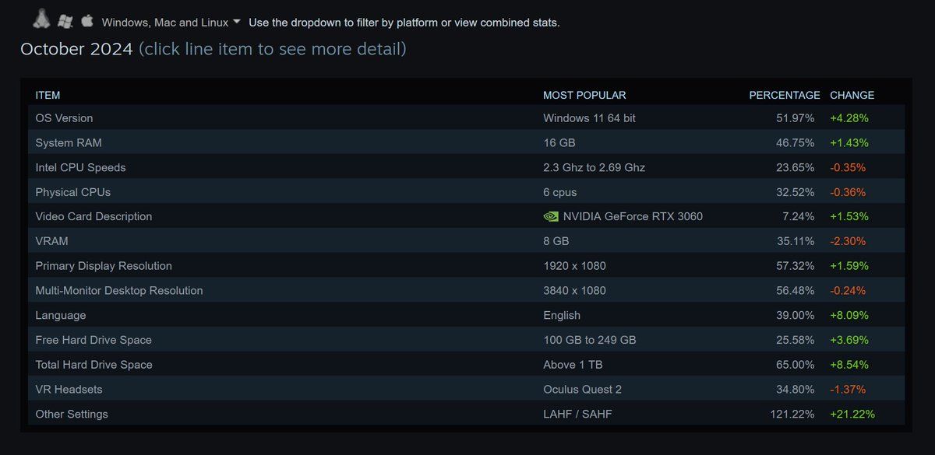Click the VRAM row

point(466,241)
